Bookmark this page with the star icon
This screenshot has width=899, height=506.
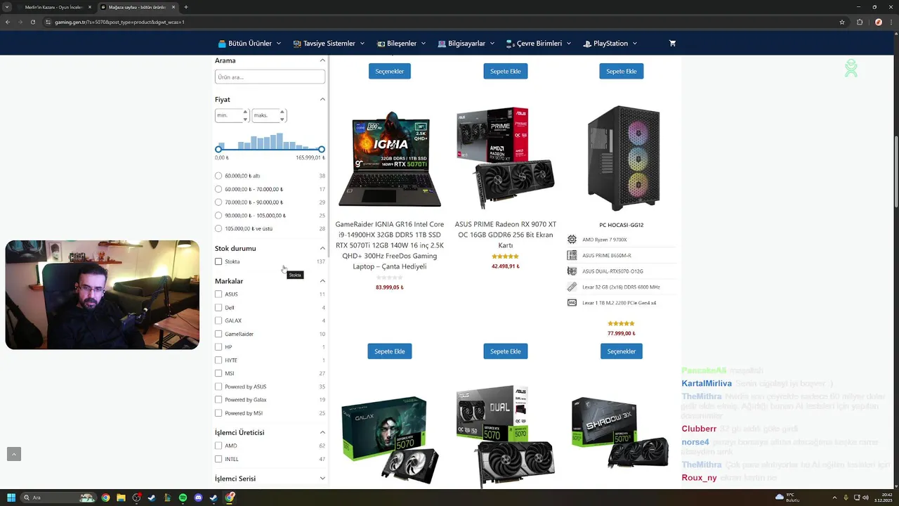(x=842, y=22)
